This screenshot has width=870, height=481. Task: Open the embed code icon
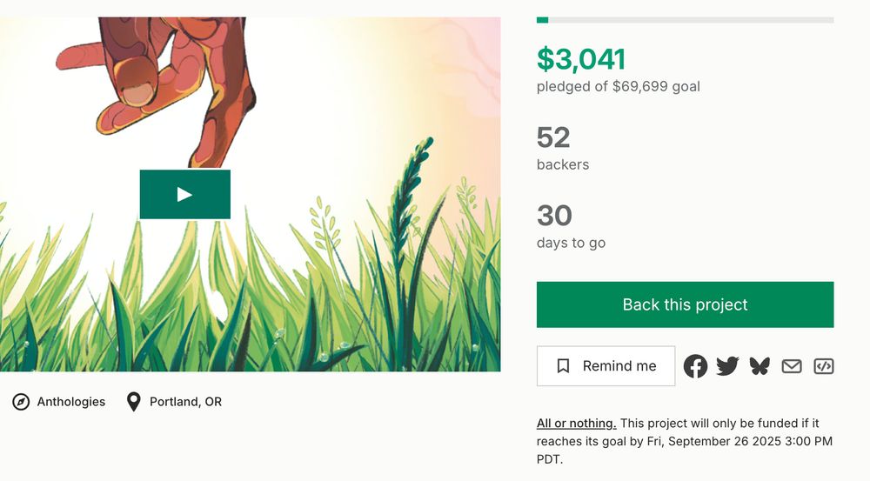(x=824, y=366)
